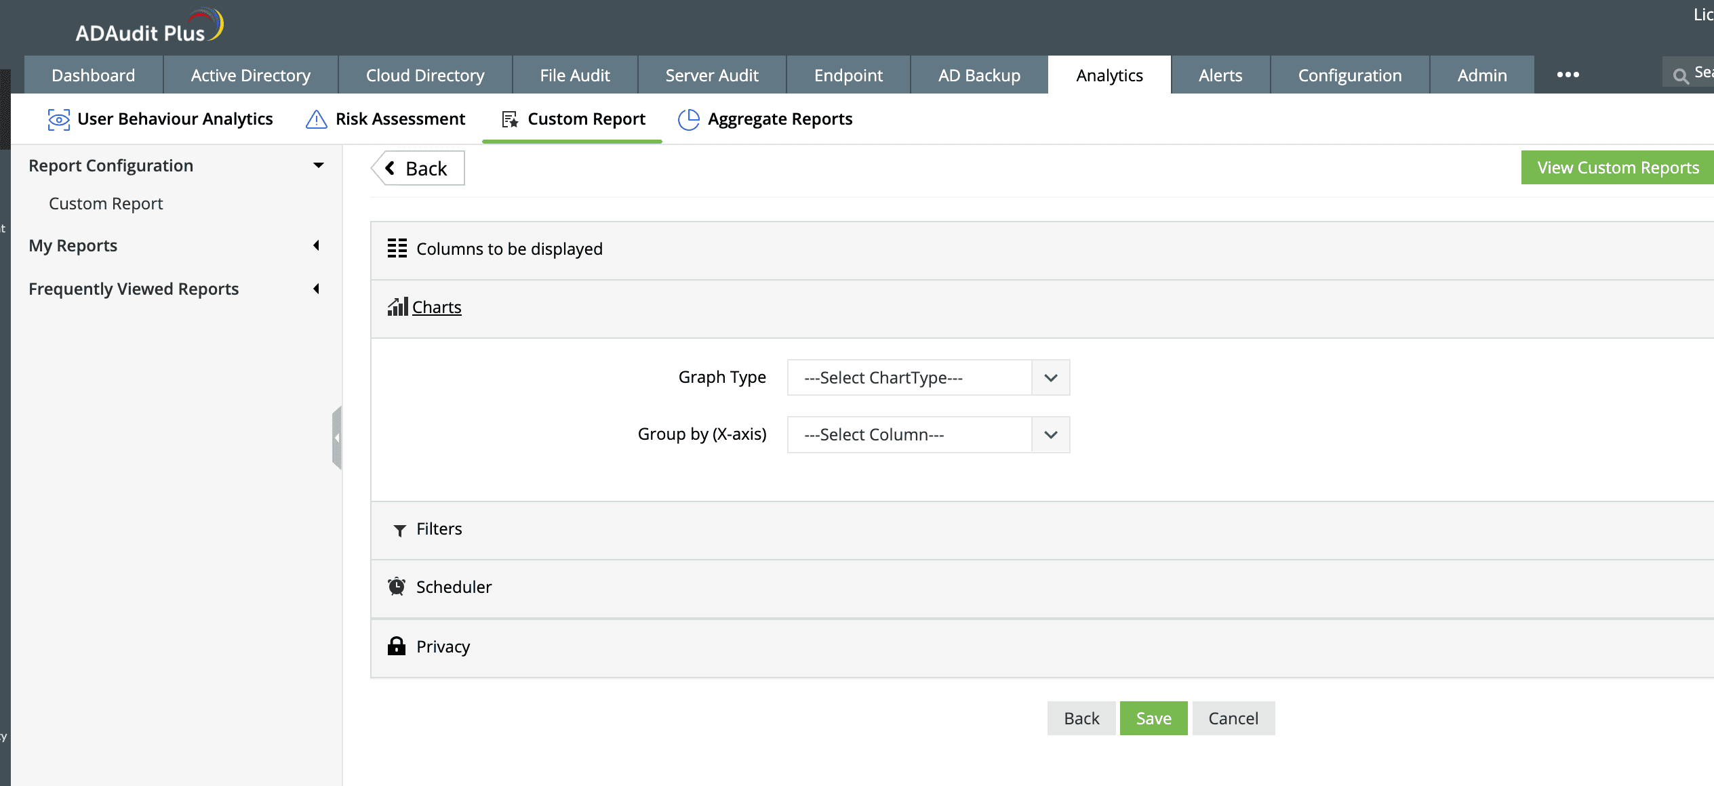The image size is (1714, 786).
Task: Click the Columns to be displayed list icon
Action: (397, 249)
